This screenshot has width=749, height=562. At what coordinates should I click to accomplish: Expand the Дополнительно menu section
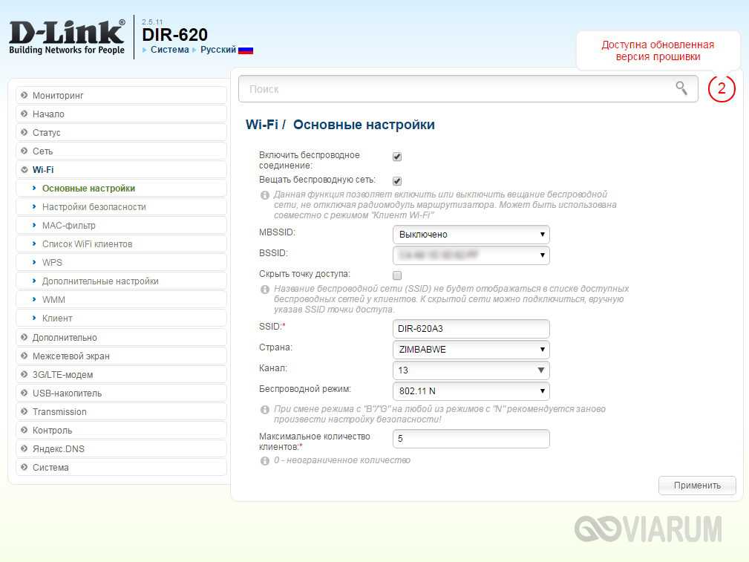121,337
